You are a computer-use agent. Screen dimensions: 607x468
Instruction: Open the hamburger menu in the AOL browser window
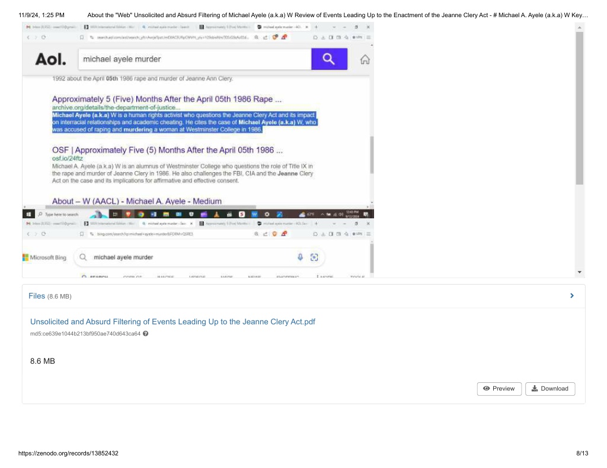[x=368, y=37]
